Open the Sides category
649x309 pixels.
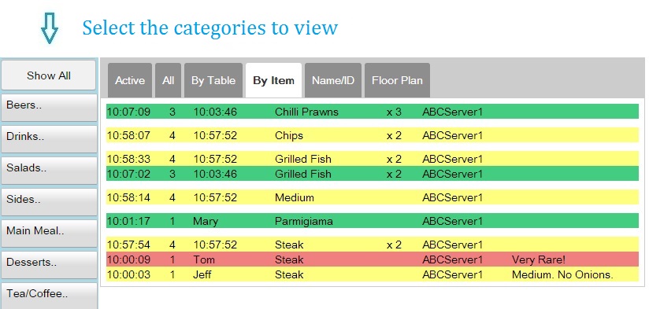click(49, 201)
